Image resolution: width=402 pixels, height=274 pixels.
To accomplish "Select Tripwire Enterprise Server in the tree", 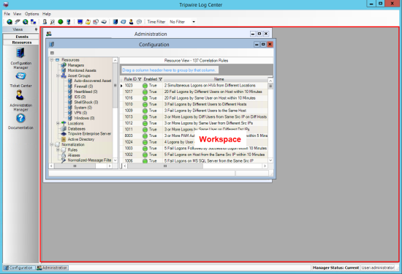I will point(89,134).
